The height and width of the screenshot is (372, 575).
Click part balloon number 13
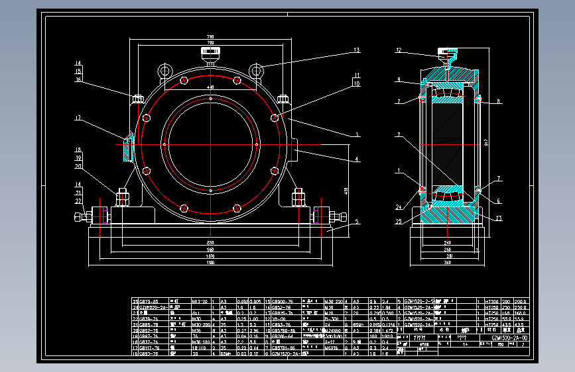tap(356, 50)
